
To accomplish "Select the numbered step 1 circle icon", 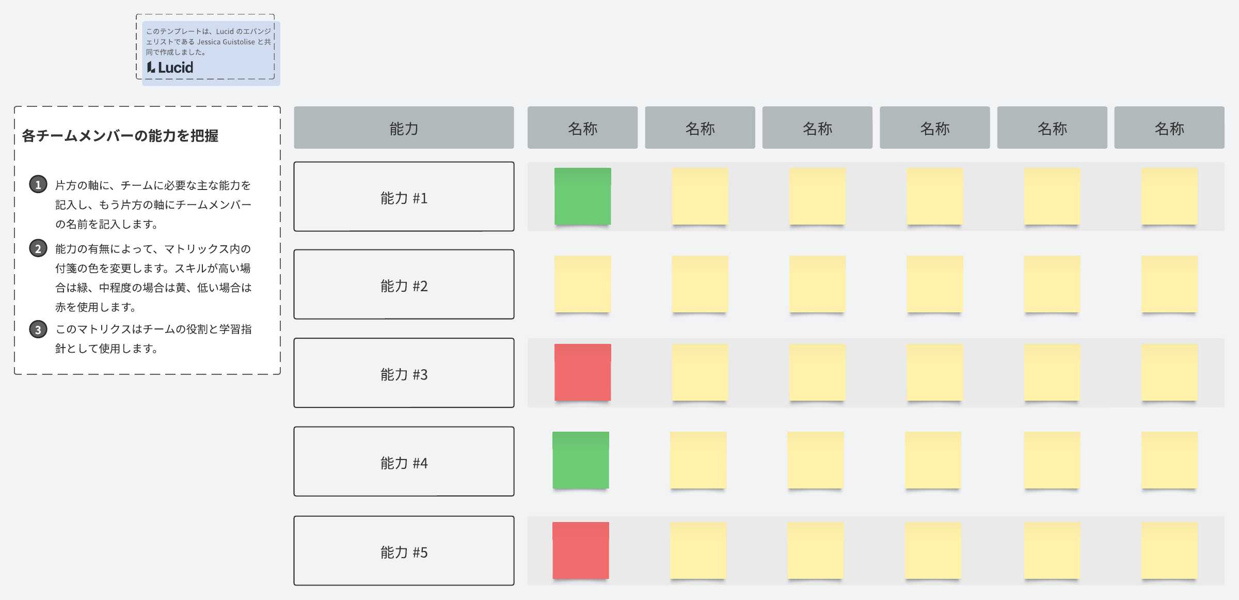I will [38, 184].
